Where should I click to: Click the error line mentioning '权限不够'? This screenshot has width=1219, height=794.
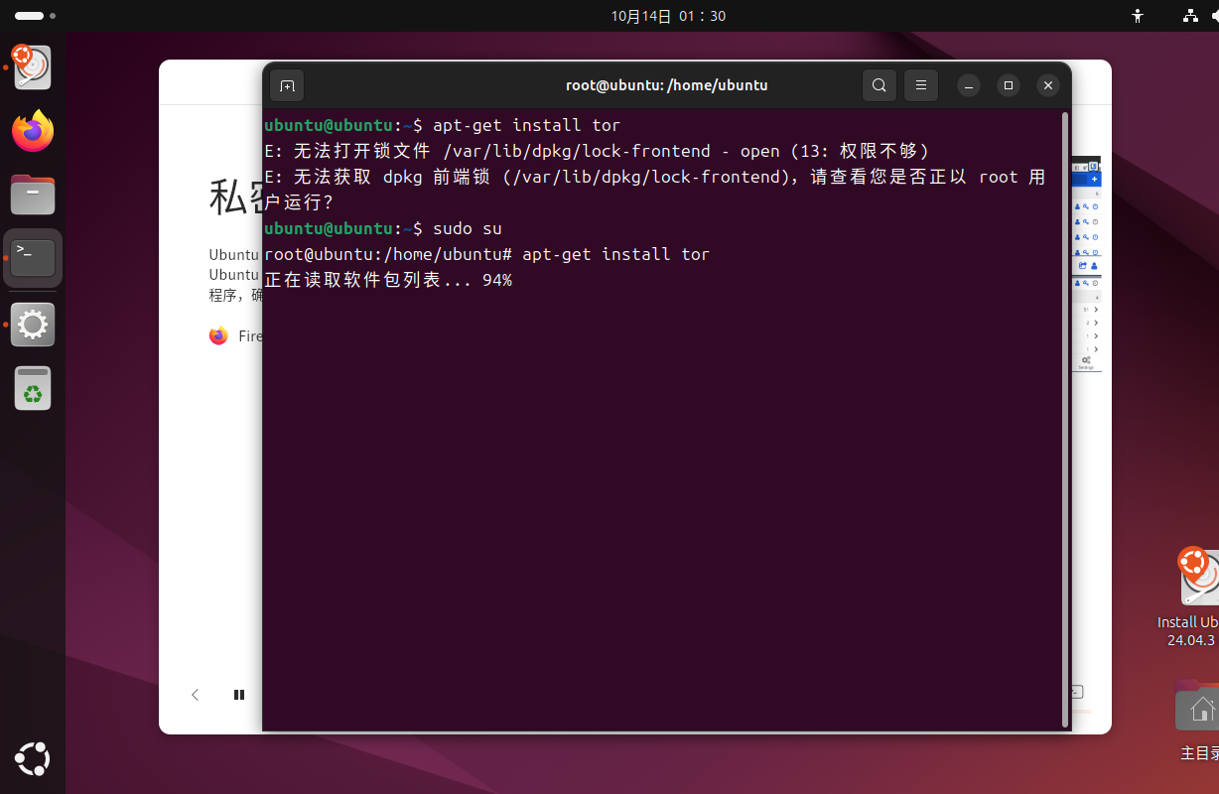coord(597,151)
